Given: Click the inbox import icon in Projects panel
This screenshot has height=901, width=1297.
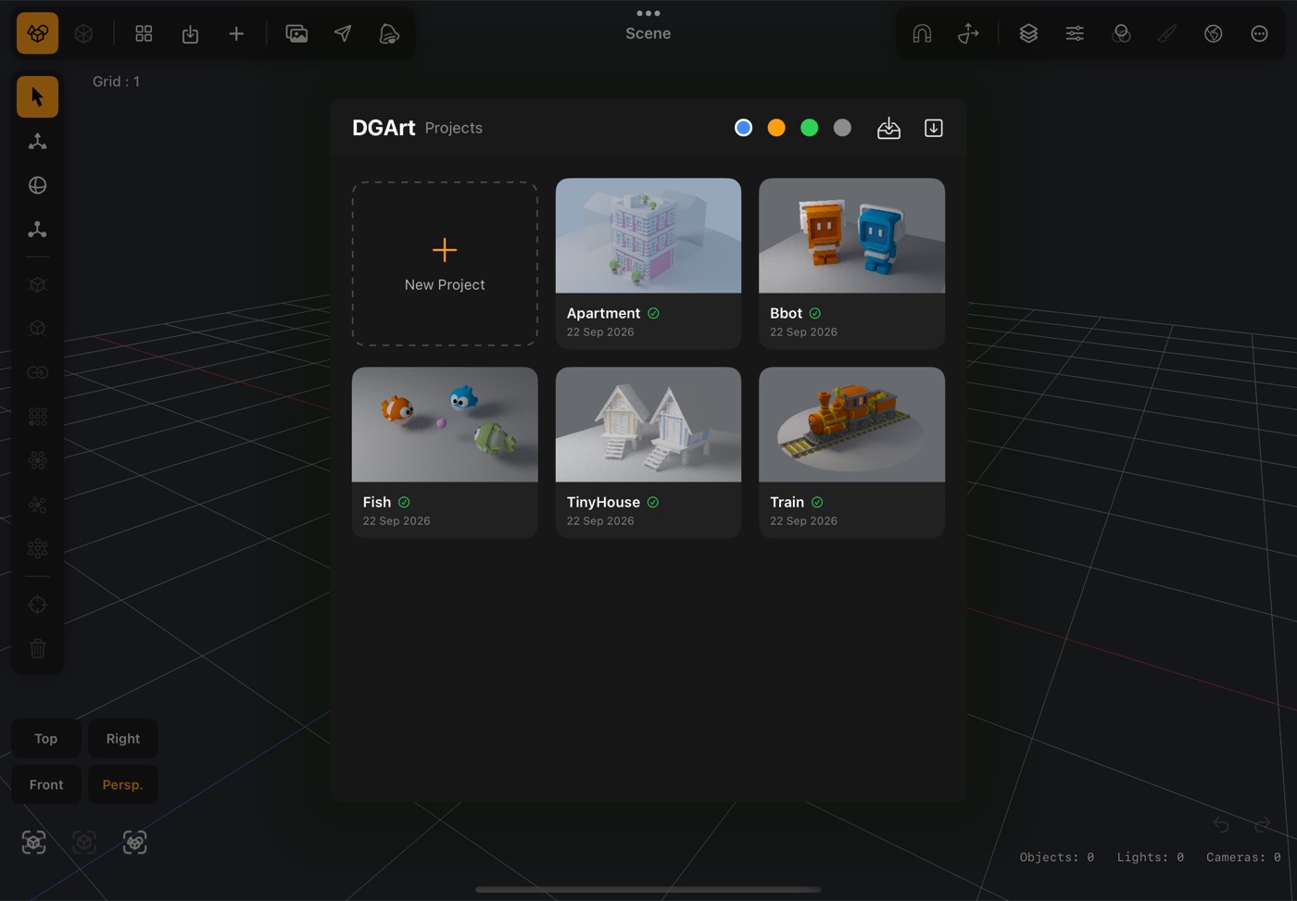Looking at the screenshot, I should click(x=888, y=128).
